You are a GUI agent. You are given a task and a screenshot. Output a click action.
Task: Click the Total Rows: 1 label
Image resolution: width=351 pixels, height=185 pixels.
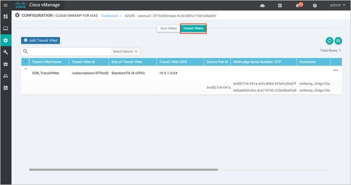pyautogui.click(x=330, y=50)
